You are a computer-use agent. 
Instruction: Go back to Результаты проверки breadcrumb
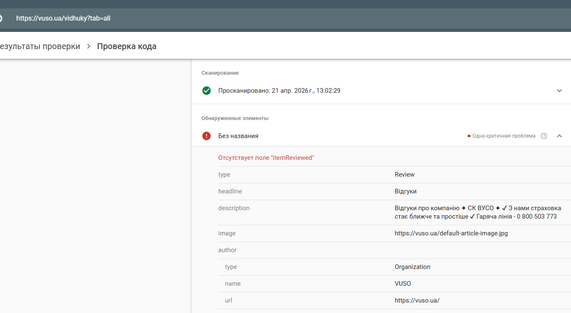coord(40,47)
